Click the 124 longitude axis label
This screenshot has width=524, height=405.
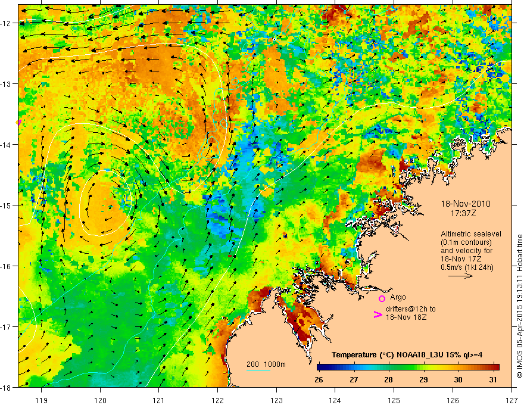tap(335, 400)
